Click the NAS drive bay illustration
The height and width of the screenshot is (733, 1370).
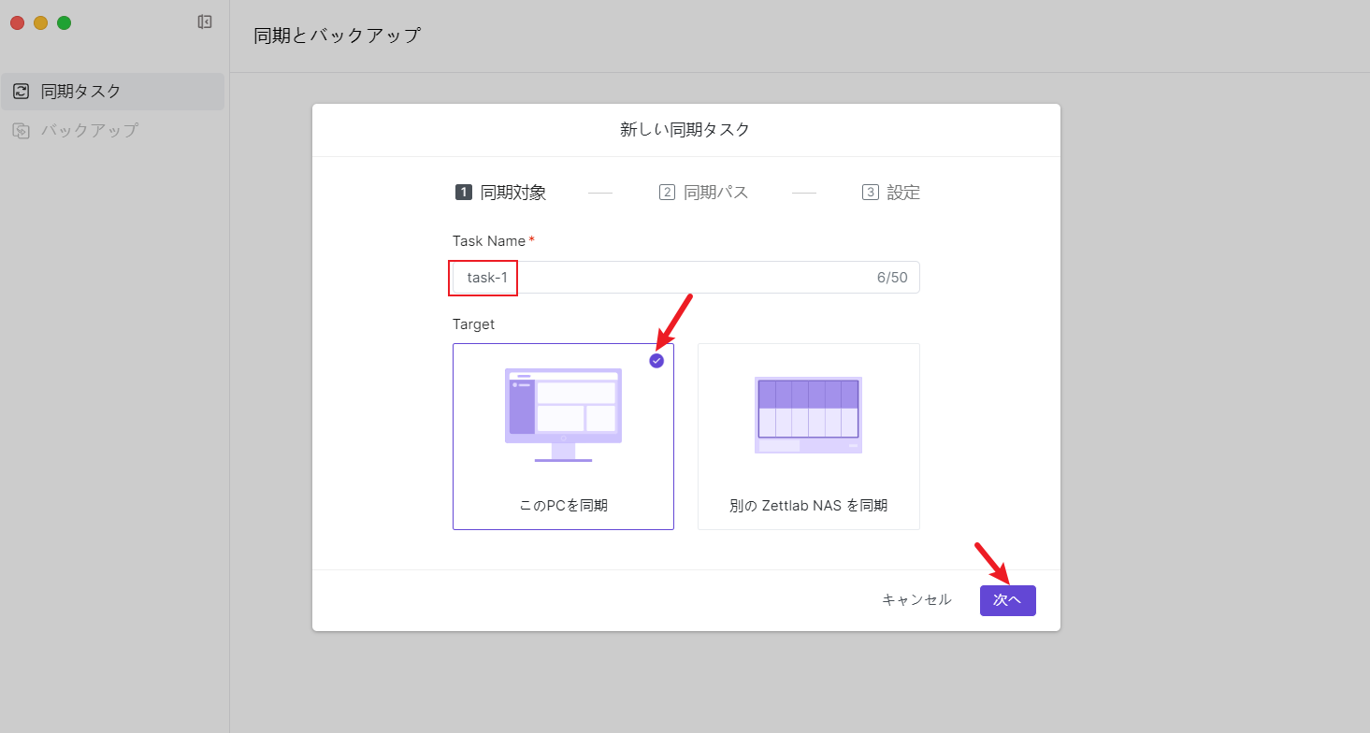[x=808, y=415]
